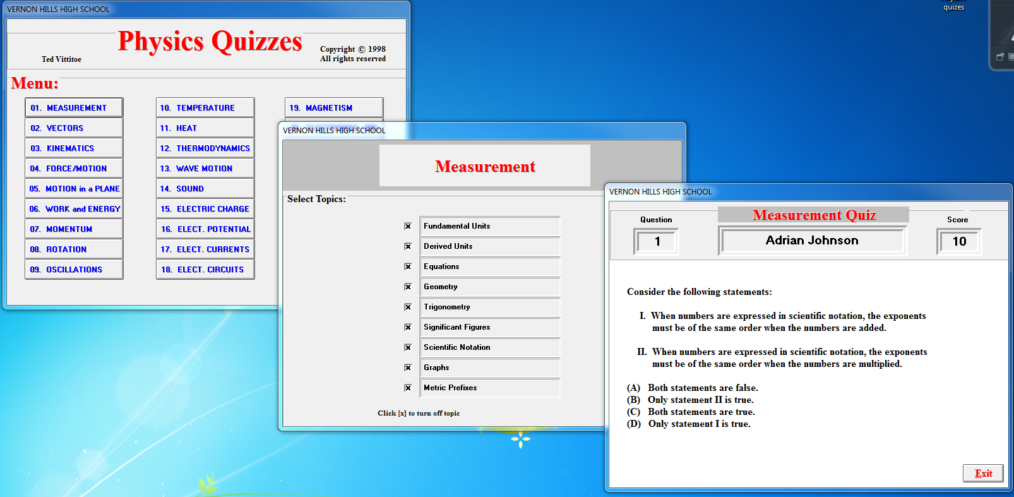
Task: Click the Geometry topic label
Action: pos(490,287)
